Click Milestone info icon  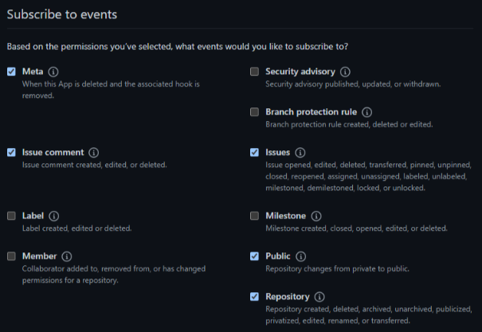[315, 216]
